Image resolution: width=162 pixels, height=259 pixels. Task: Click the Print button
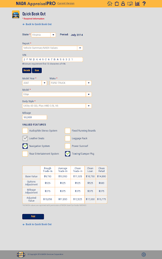click(33, 217)
